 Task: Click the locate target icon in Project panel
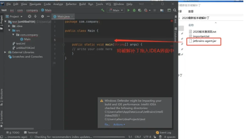point(29,16)
